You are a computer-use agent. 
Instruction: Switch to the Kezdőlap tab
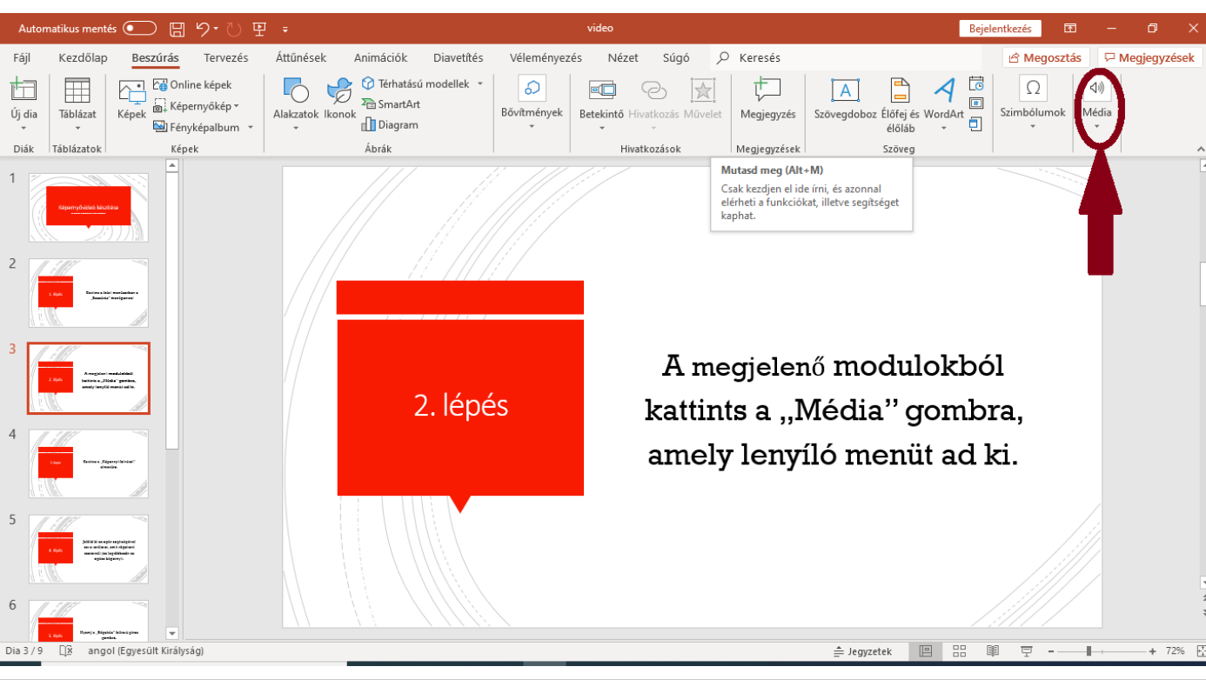click(x=83, y=57)
